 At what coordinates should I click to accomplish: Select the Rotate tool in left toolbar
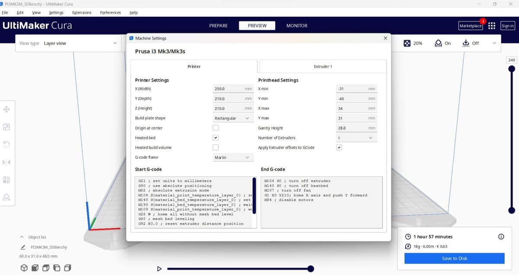click(x=6, y=144)
